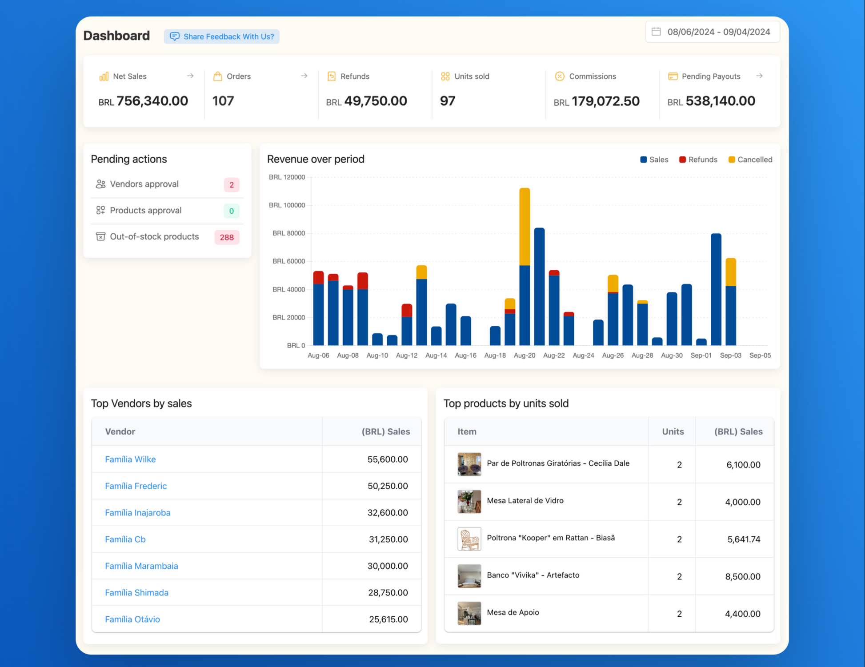This screenshot has width=865, height=667.
Task: Click the Net Sales bar chart icon
Action: (104, 76)
